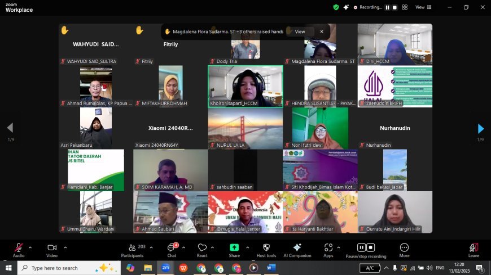Open WPS Office from taskbar
Viewport: 491px width, 275px height.
(x=183, y=268)
